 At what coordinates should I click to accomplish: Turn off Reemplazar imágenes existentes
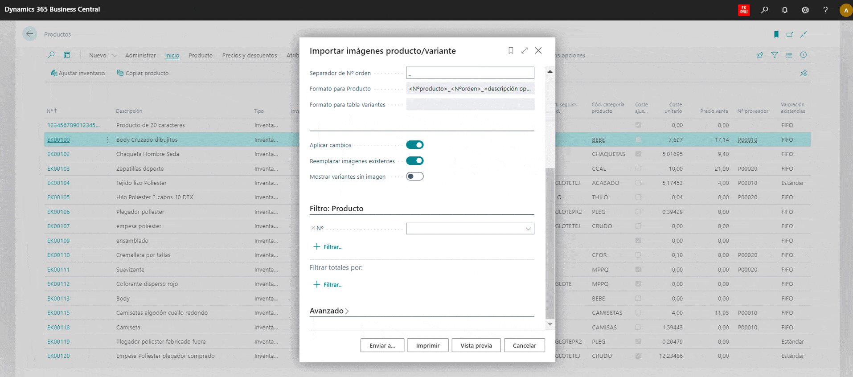[x=414, y=161]
